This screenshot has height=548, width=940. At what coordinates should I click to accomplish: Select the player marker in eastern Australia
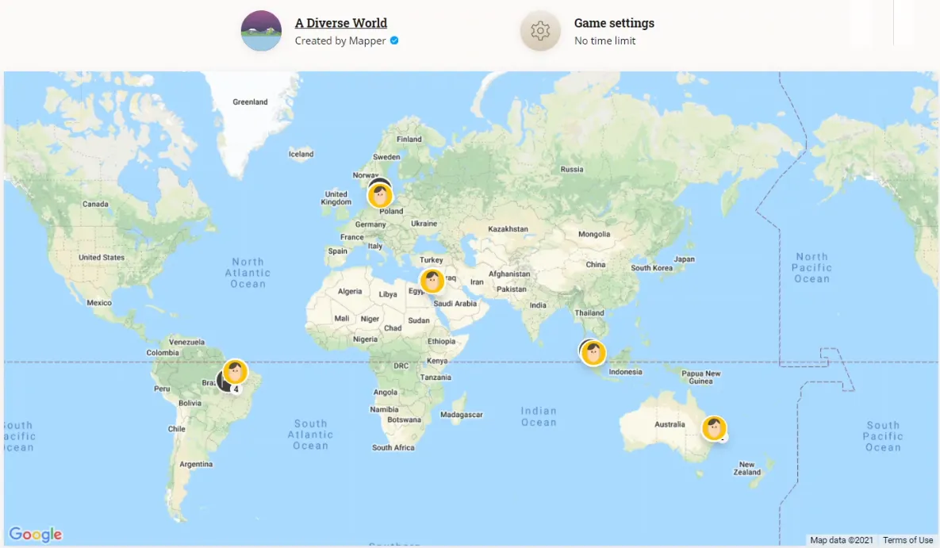(714, 428)
